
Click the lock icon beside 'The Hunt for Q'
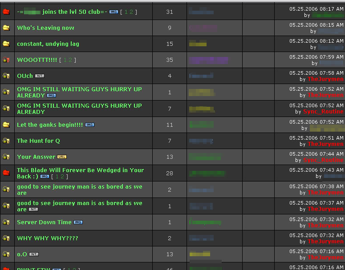6,141
